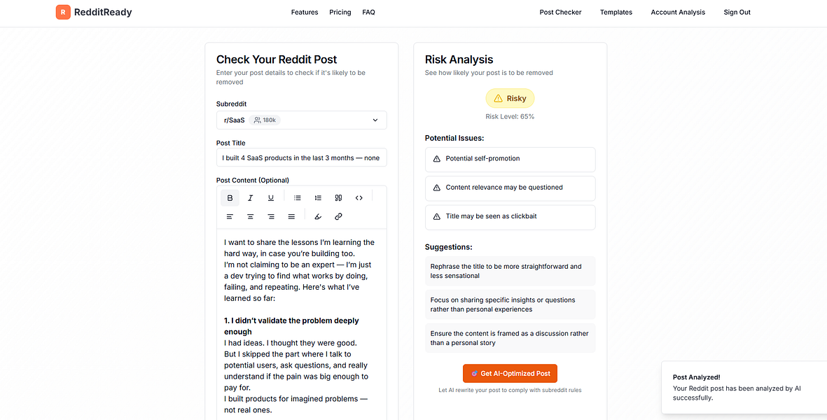This screenshot has width=827, height=420.
Task: Toggle italic formatting in post editor
Action: [x=251, y=198]
